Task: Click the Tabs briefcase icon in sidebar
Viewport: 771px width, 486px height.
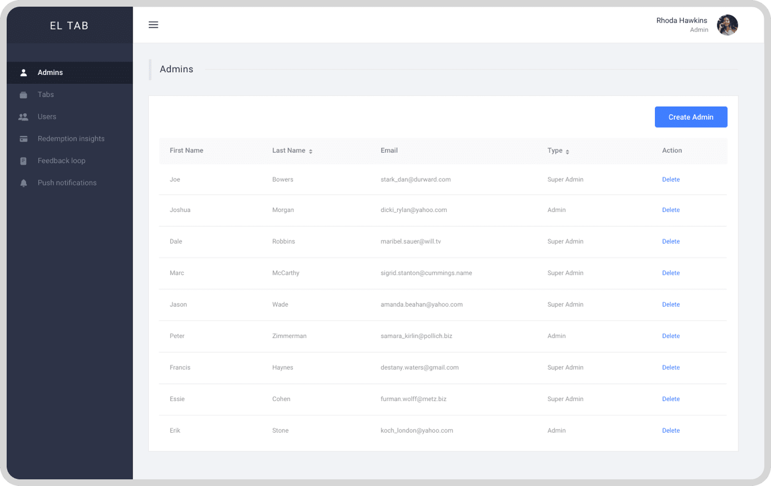Action: click(23, 95)
